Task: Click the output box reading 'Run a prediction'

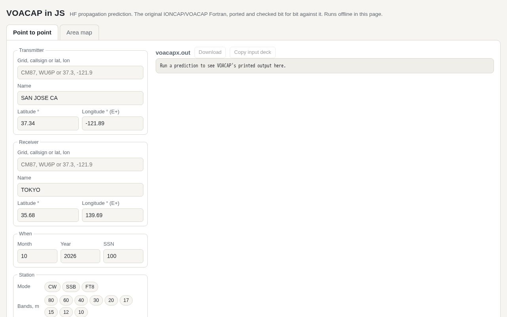Action: tap(325, 66)
